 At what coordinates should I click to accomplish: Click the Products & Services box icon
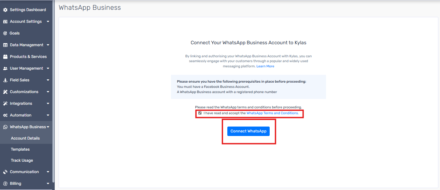[x=5, y=57]
